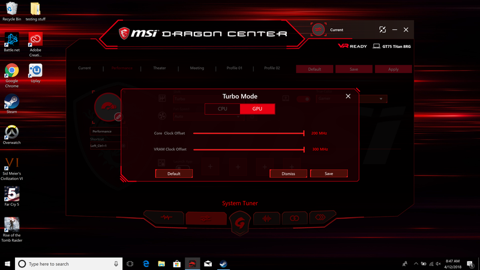This screenshot has height=270, width=480.
Task: Click the top-bar Save button
Action: point(354,69)
